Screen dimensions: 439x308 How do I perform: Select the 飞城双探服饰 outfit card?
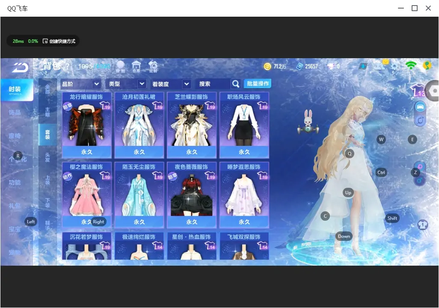click(x=244, y=246)
